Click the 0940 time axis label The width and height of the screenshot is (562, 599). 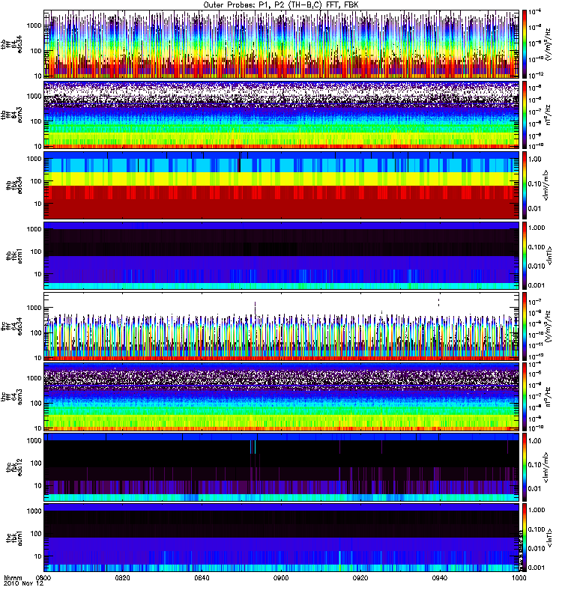click(440, 578)
